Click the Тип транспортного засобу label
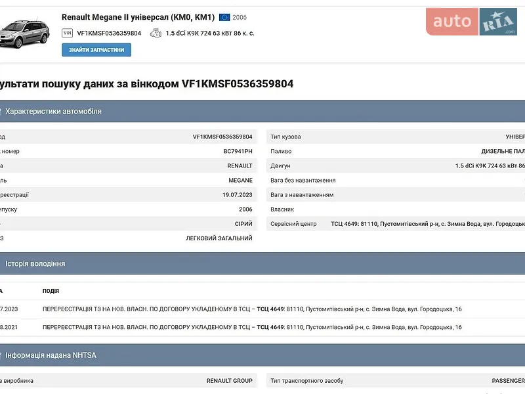The height and width of the screenshot is (394, 525). [306, 381]
